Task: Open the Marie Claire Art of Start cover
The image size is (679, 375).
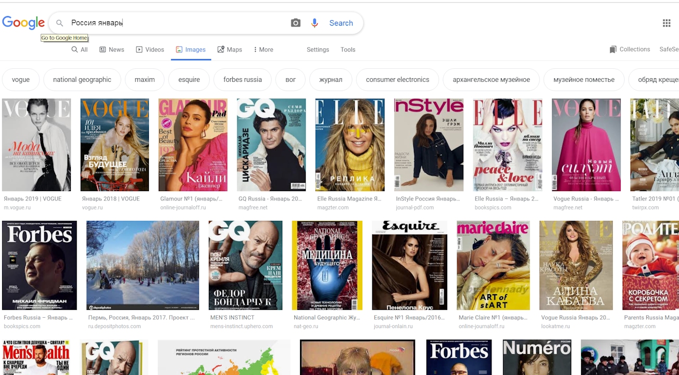Action: 493,265
